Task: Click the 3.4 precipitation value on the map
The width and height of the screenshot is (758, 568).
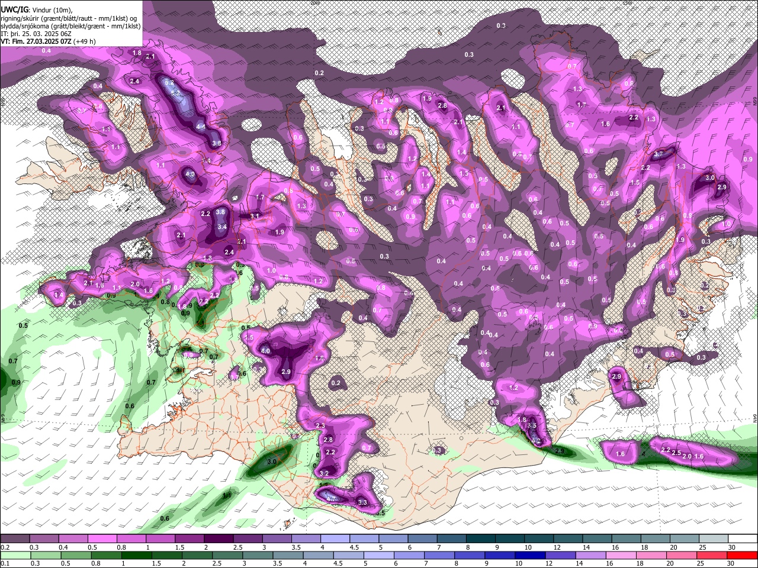Action: point(222,227)
